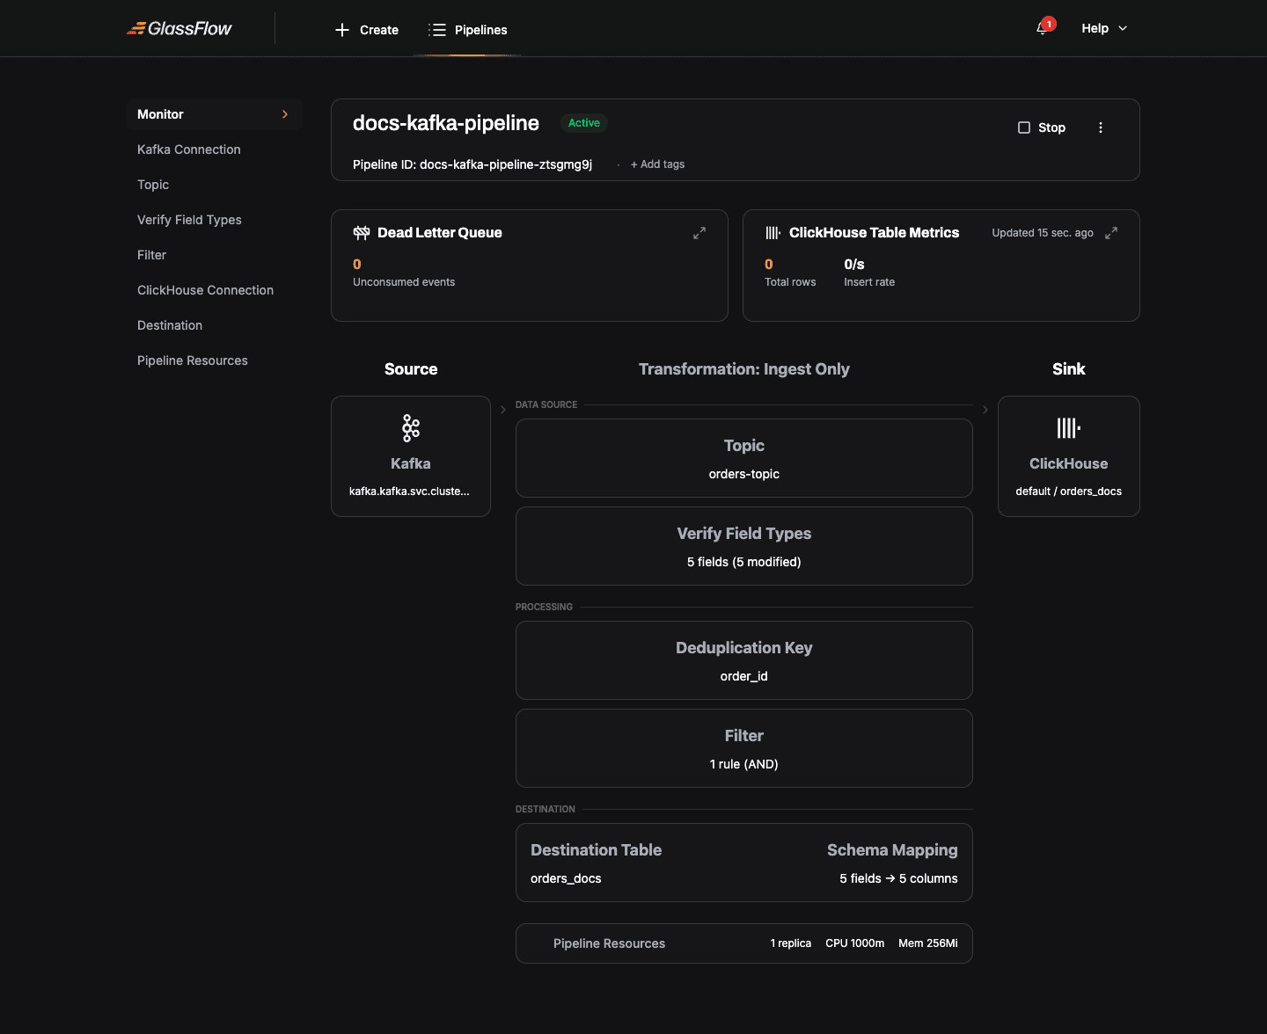Open Verify Field Types in sidebar
The height and width of the screenshot is (1034, 1267).
click(189, 220)
